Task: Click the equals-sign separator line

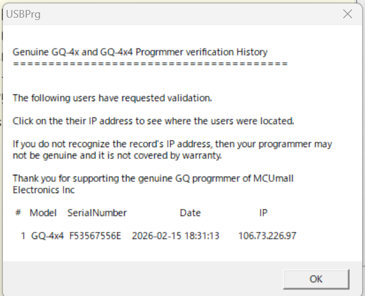Action: (x=150, y=63)
